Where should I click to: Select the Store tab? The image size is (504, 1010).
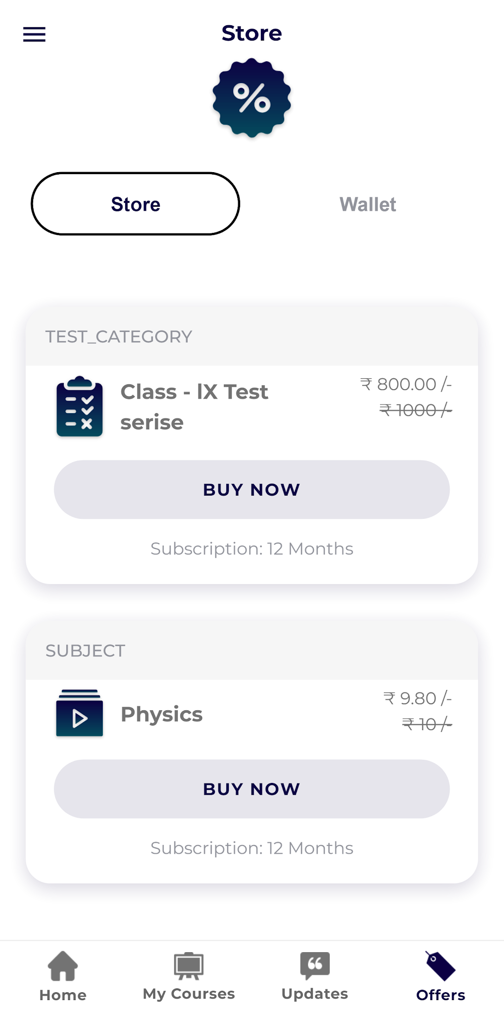pyautogui.click(x=135, y=204)
